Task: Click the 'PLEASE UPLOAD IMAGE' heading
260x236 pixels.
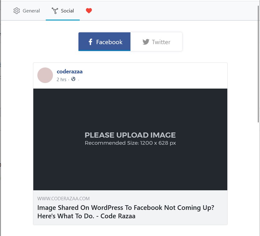Action: pyautogui.click(x=130, y=135)
